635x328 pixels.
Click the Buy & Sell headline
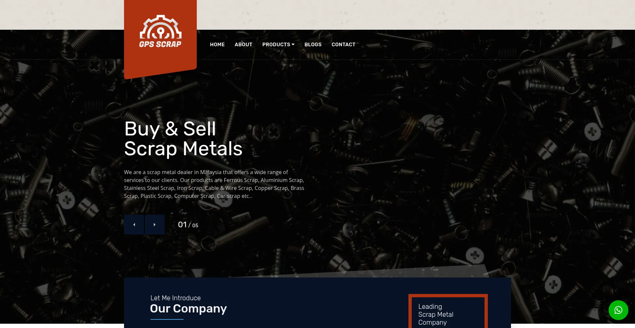tap(170, 128)
